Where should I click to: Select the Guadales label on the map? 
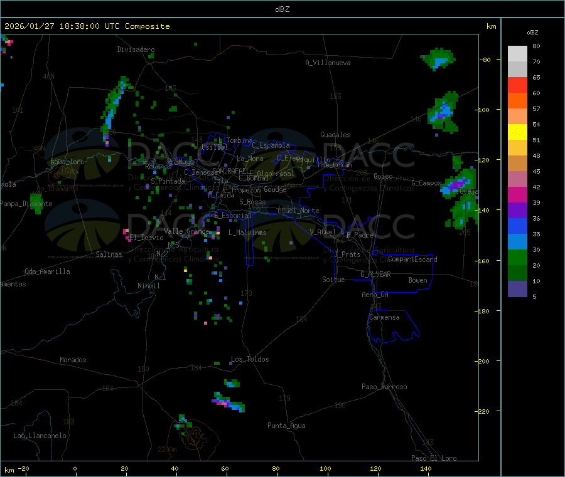[x=335, y=135]
